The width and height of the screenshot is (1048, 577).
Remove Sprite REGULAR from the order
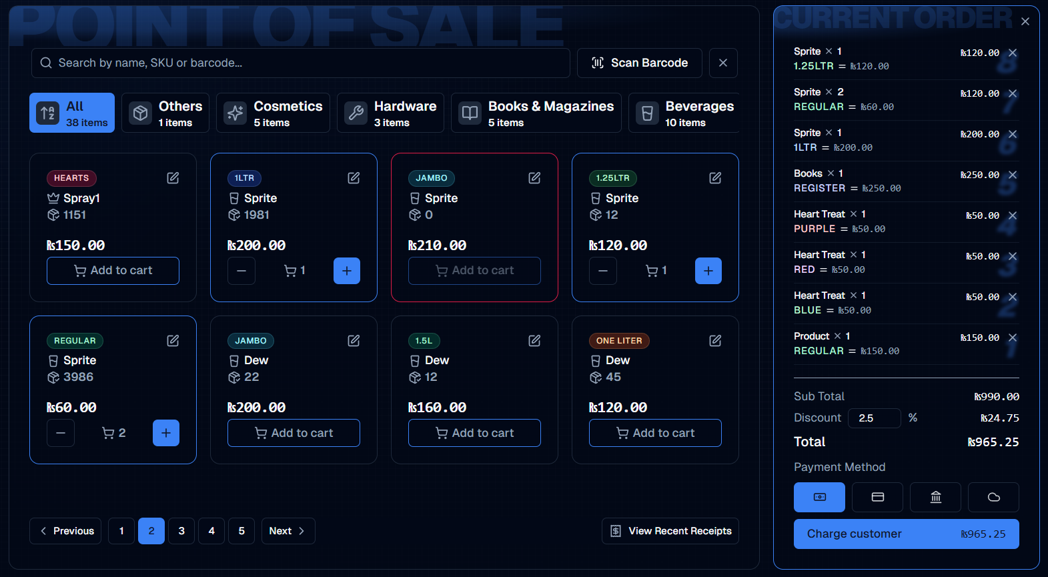(x=1013, y=93)
